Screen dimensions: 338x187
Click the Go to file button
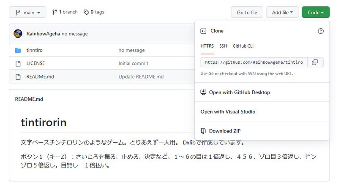pos(247,12)
